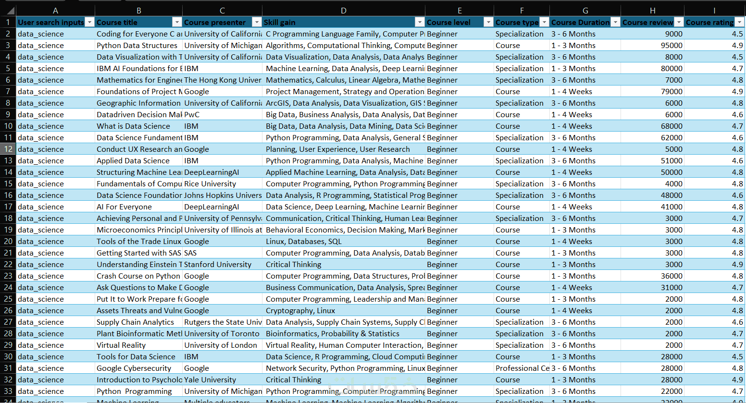Screen dimensions: 746x403
Task: Click cell 'Supply Chain Analytics'
Action: click(138, 322)
